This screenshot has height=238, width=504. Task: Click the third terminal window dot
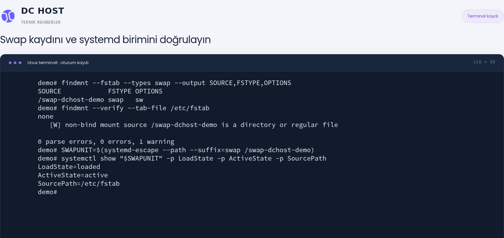coord(20,63)
